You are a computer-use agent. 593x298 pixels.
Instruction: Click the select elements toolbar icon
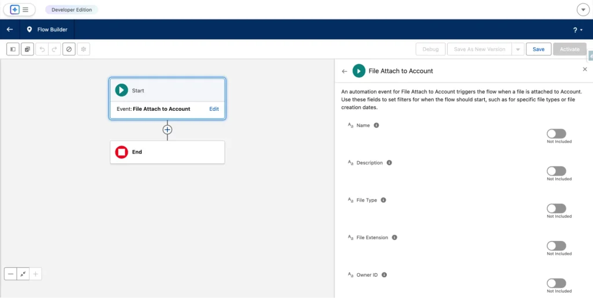pyautogui.click(x=27, y=50)
